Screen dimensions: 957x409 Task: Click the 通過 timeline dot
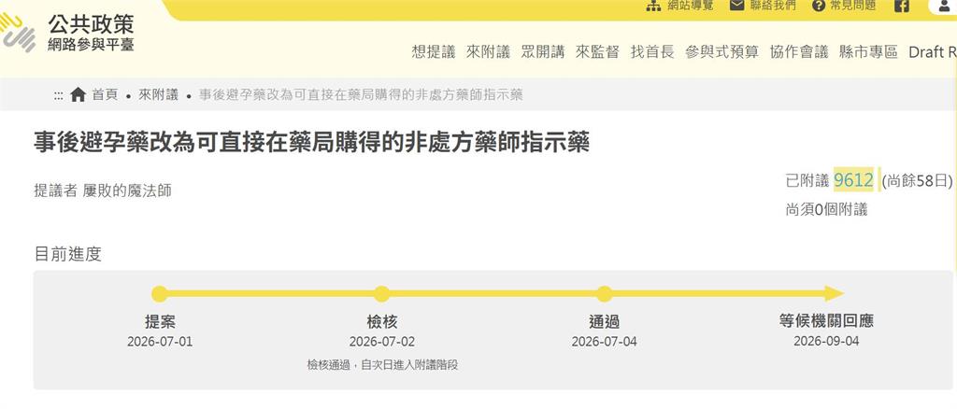pyautogui.click(x=605, y=294)
